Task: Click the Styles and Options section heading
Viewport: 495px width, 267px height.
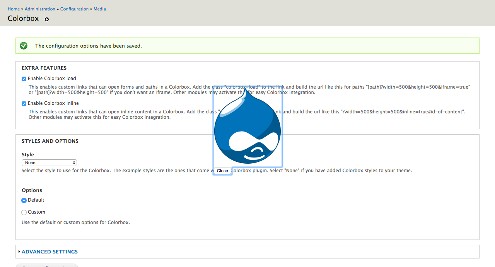Action: click(50, 141)
